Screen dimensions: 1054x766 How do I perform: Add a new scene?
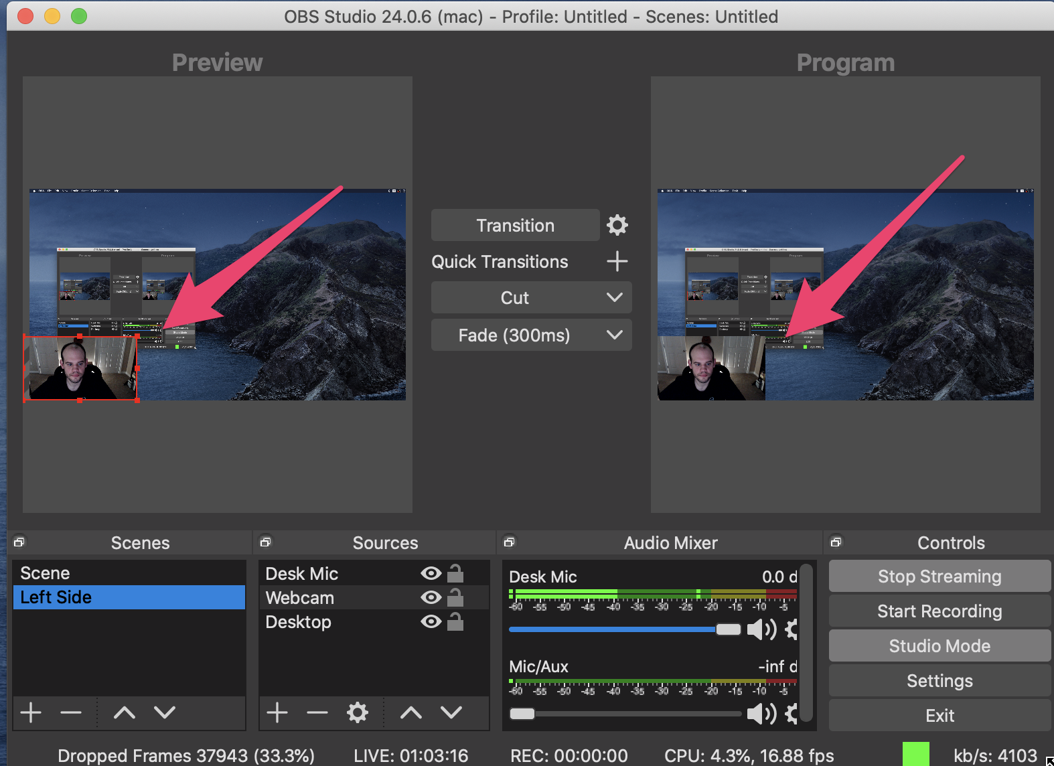coord(31,712)
